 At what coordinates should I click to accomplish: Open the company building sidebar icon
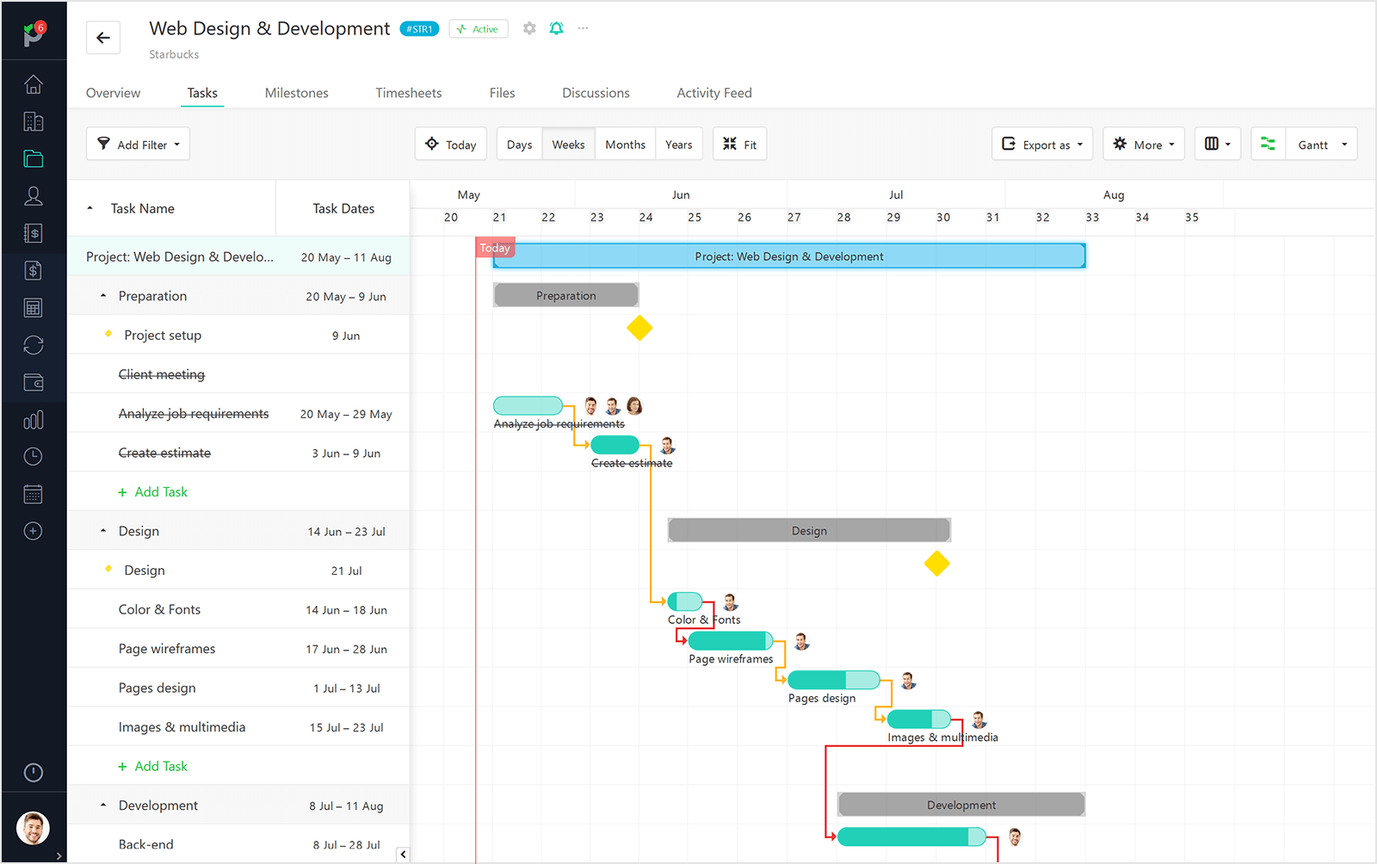[34, 121]
